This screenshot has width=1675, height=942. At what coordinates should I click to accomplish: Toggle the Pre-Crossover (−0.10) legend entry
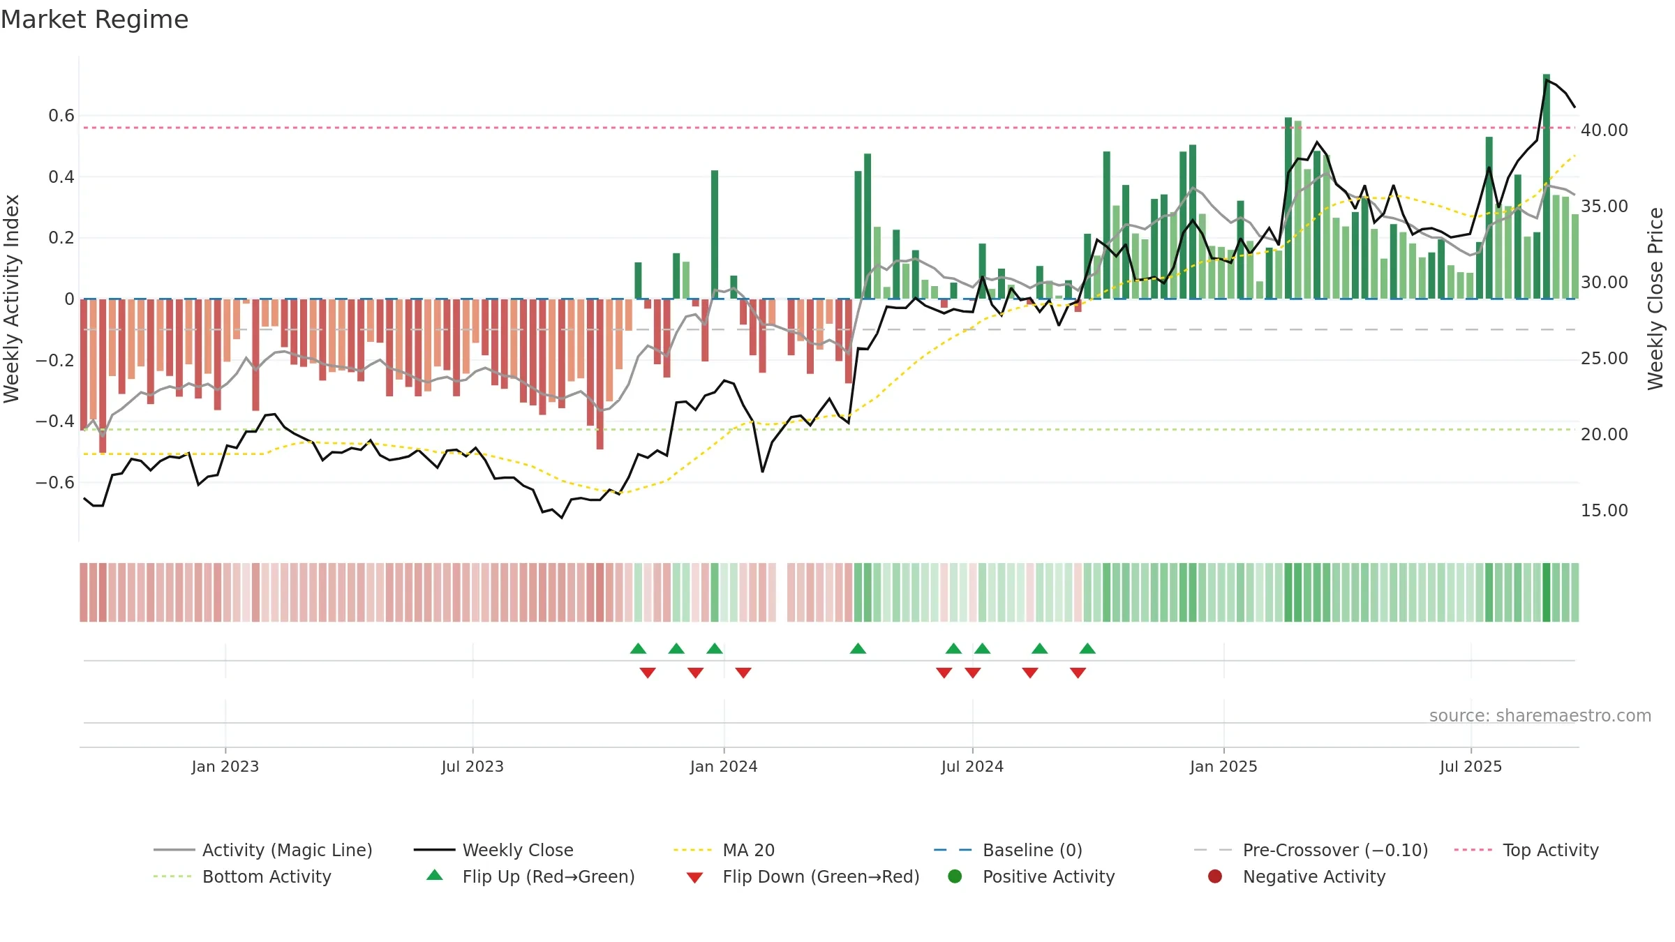click(x=1311, y=850)
